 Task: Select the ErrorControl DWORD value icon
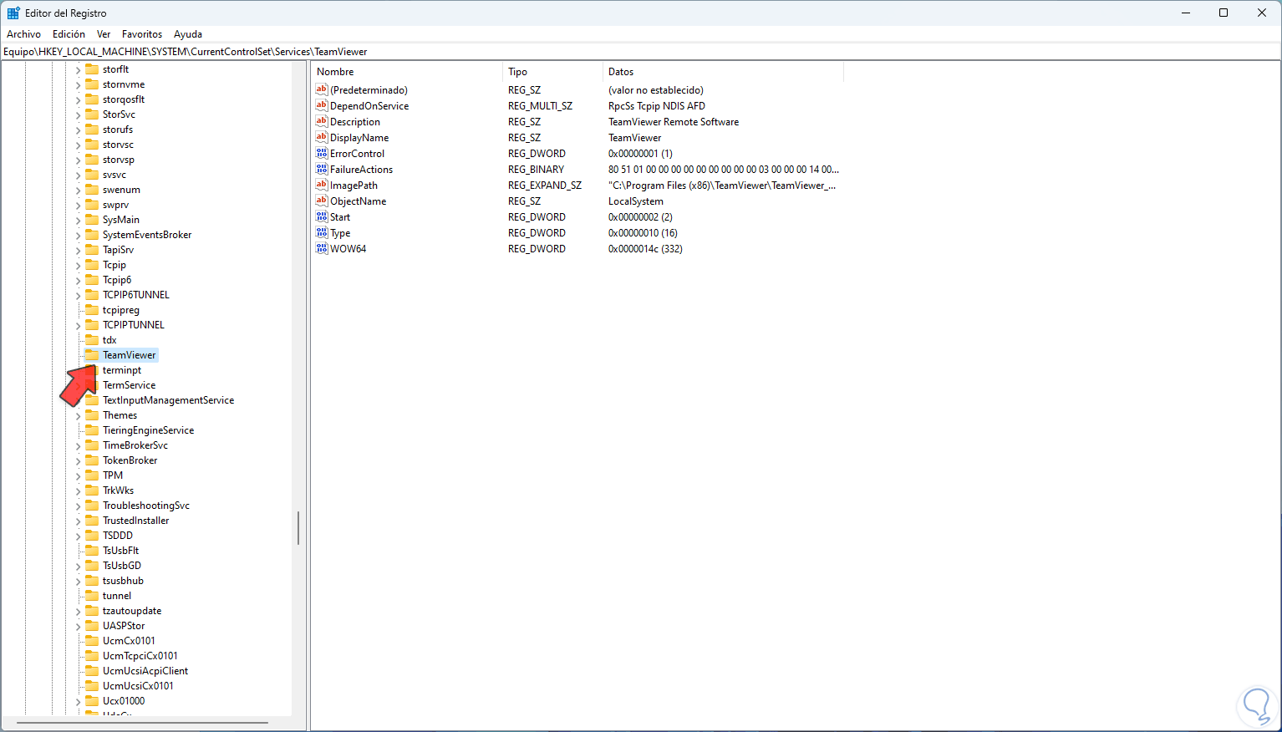(322, 153)
